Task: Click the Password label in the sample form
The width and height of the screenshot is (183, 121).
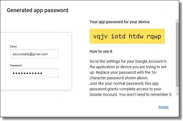Action: tap(16, 65)
